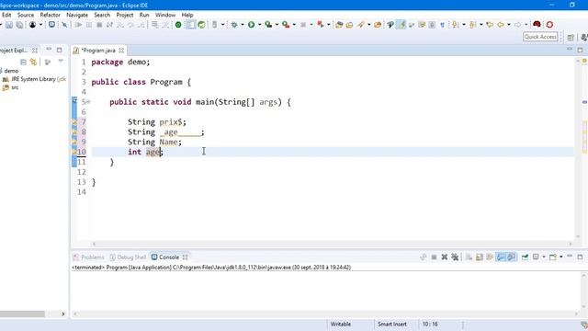Image resolution: width=588 pixels, height=331 pixels.
Task: Click the Debug bug icon
Action: click(234, 25)
